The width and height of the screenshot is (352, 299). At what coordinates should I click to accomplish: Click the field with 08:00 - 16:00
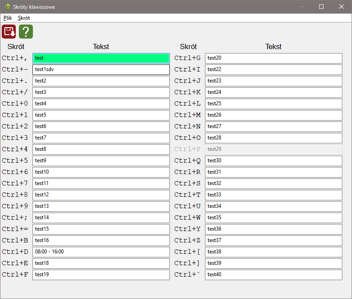pyautogui.click(x=101, y=252)
